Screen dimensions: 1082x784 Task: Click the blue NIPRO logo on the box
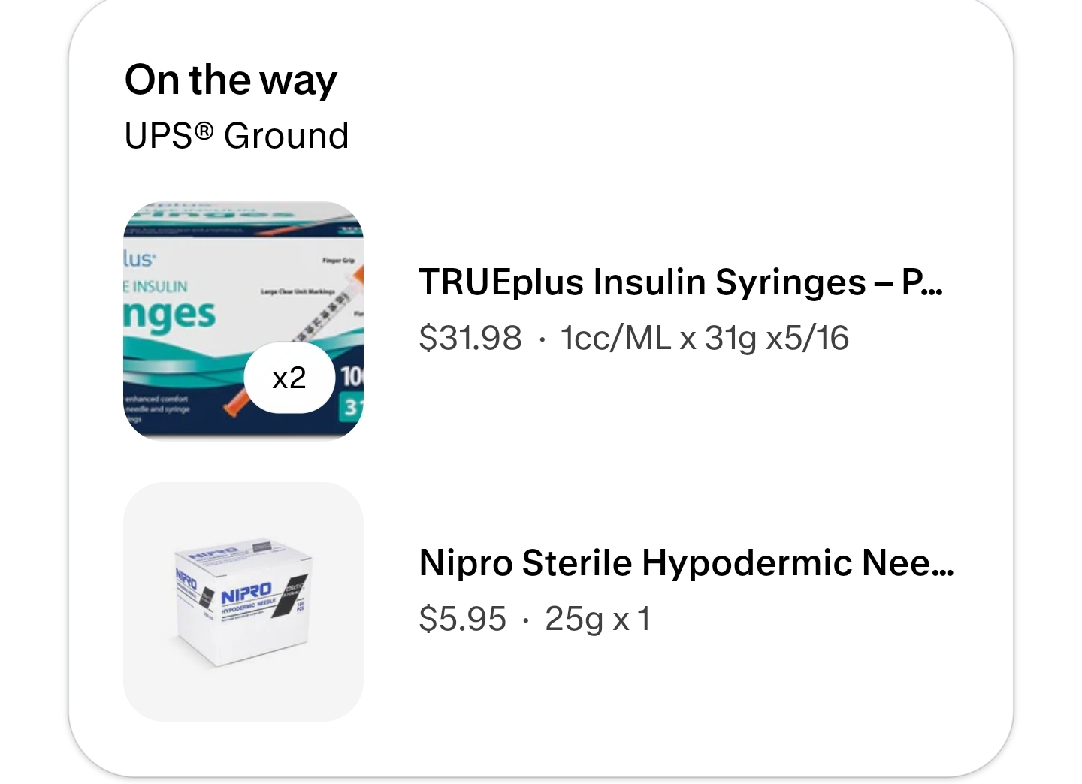246,593
